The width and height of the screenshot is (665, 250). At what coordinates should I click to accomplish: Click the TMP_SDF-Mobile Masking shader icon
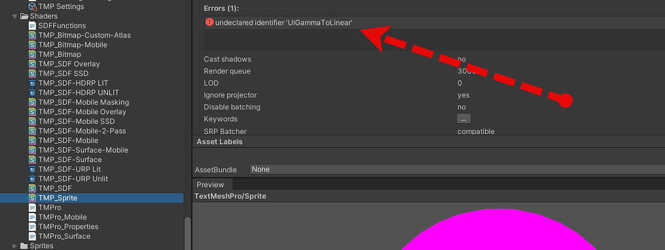pos(32,102)
